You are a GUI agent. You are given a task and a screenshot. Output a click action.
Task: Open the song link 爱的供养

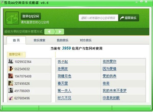coord(109,76)
